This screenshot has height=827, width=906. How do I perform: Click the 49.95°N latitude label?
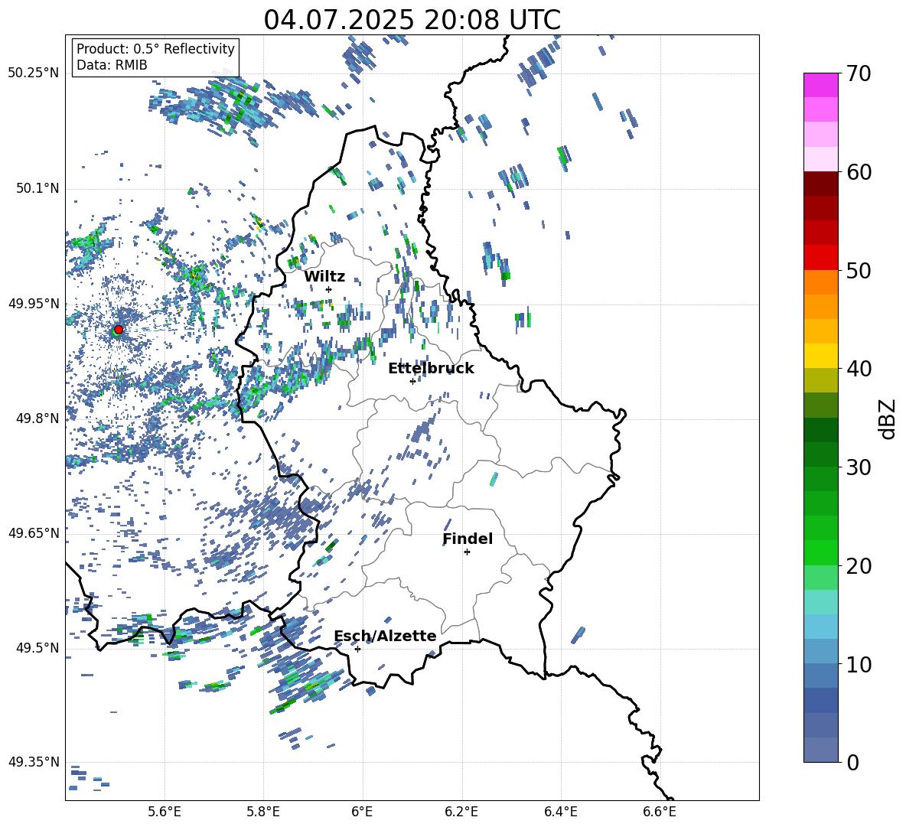pyautogui.click(x=34, y=303)
